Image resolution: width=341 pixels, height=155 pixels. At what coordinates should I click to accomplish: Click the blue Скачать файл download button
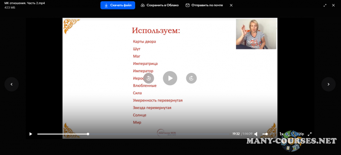[x=118, y=5]
